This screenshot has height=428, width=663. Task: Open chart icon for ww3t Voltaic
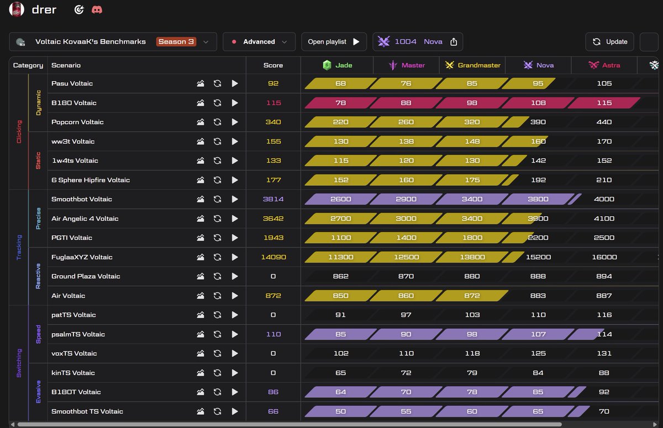click(x=201, y=141)
